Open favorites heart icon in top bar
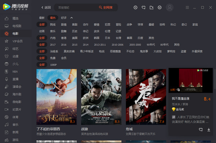This screenshot has height=143, width=216. pyautogui.click(x=144, y=8)
